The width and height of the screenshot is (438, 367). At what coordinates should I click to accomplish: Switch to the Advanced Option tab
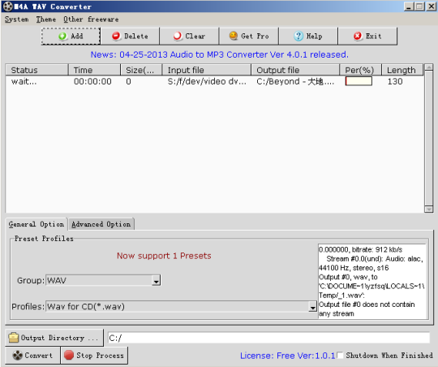click(101, 224)
